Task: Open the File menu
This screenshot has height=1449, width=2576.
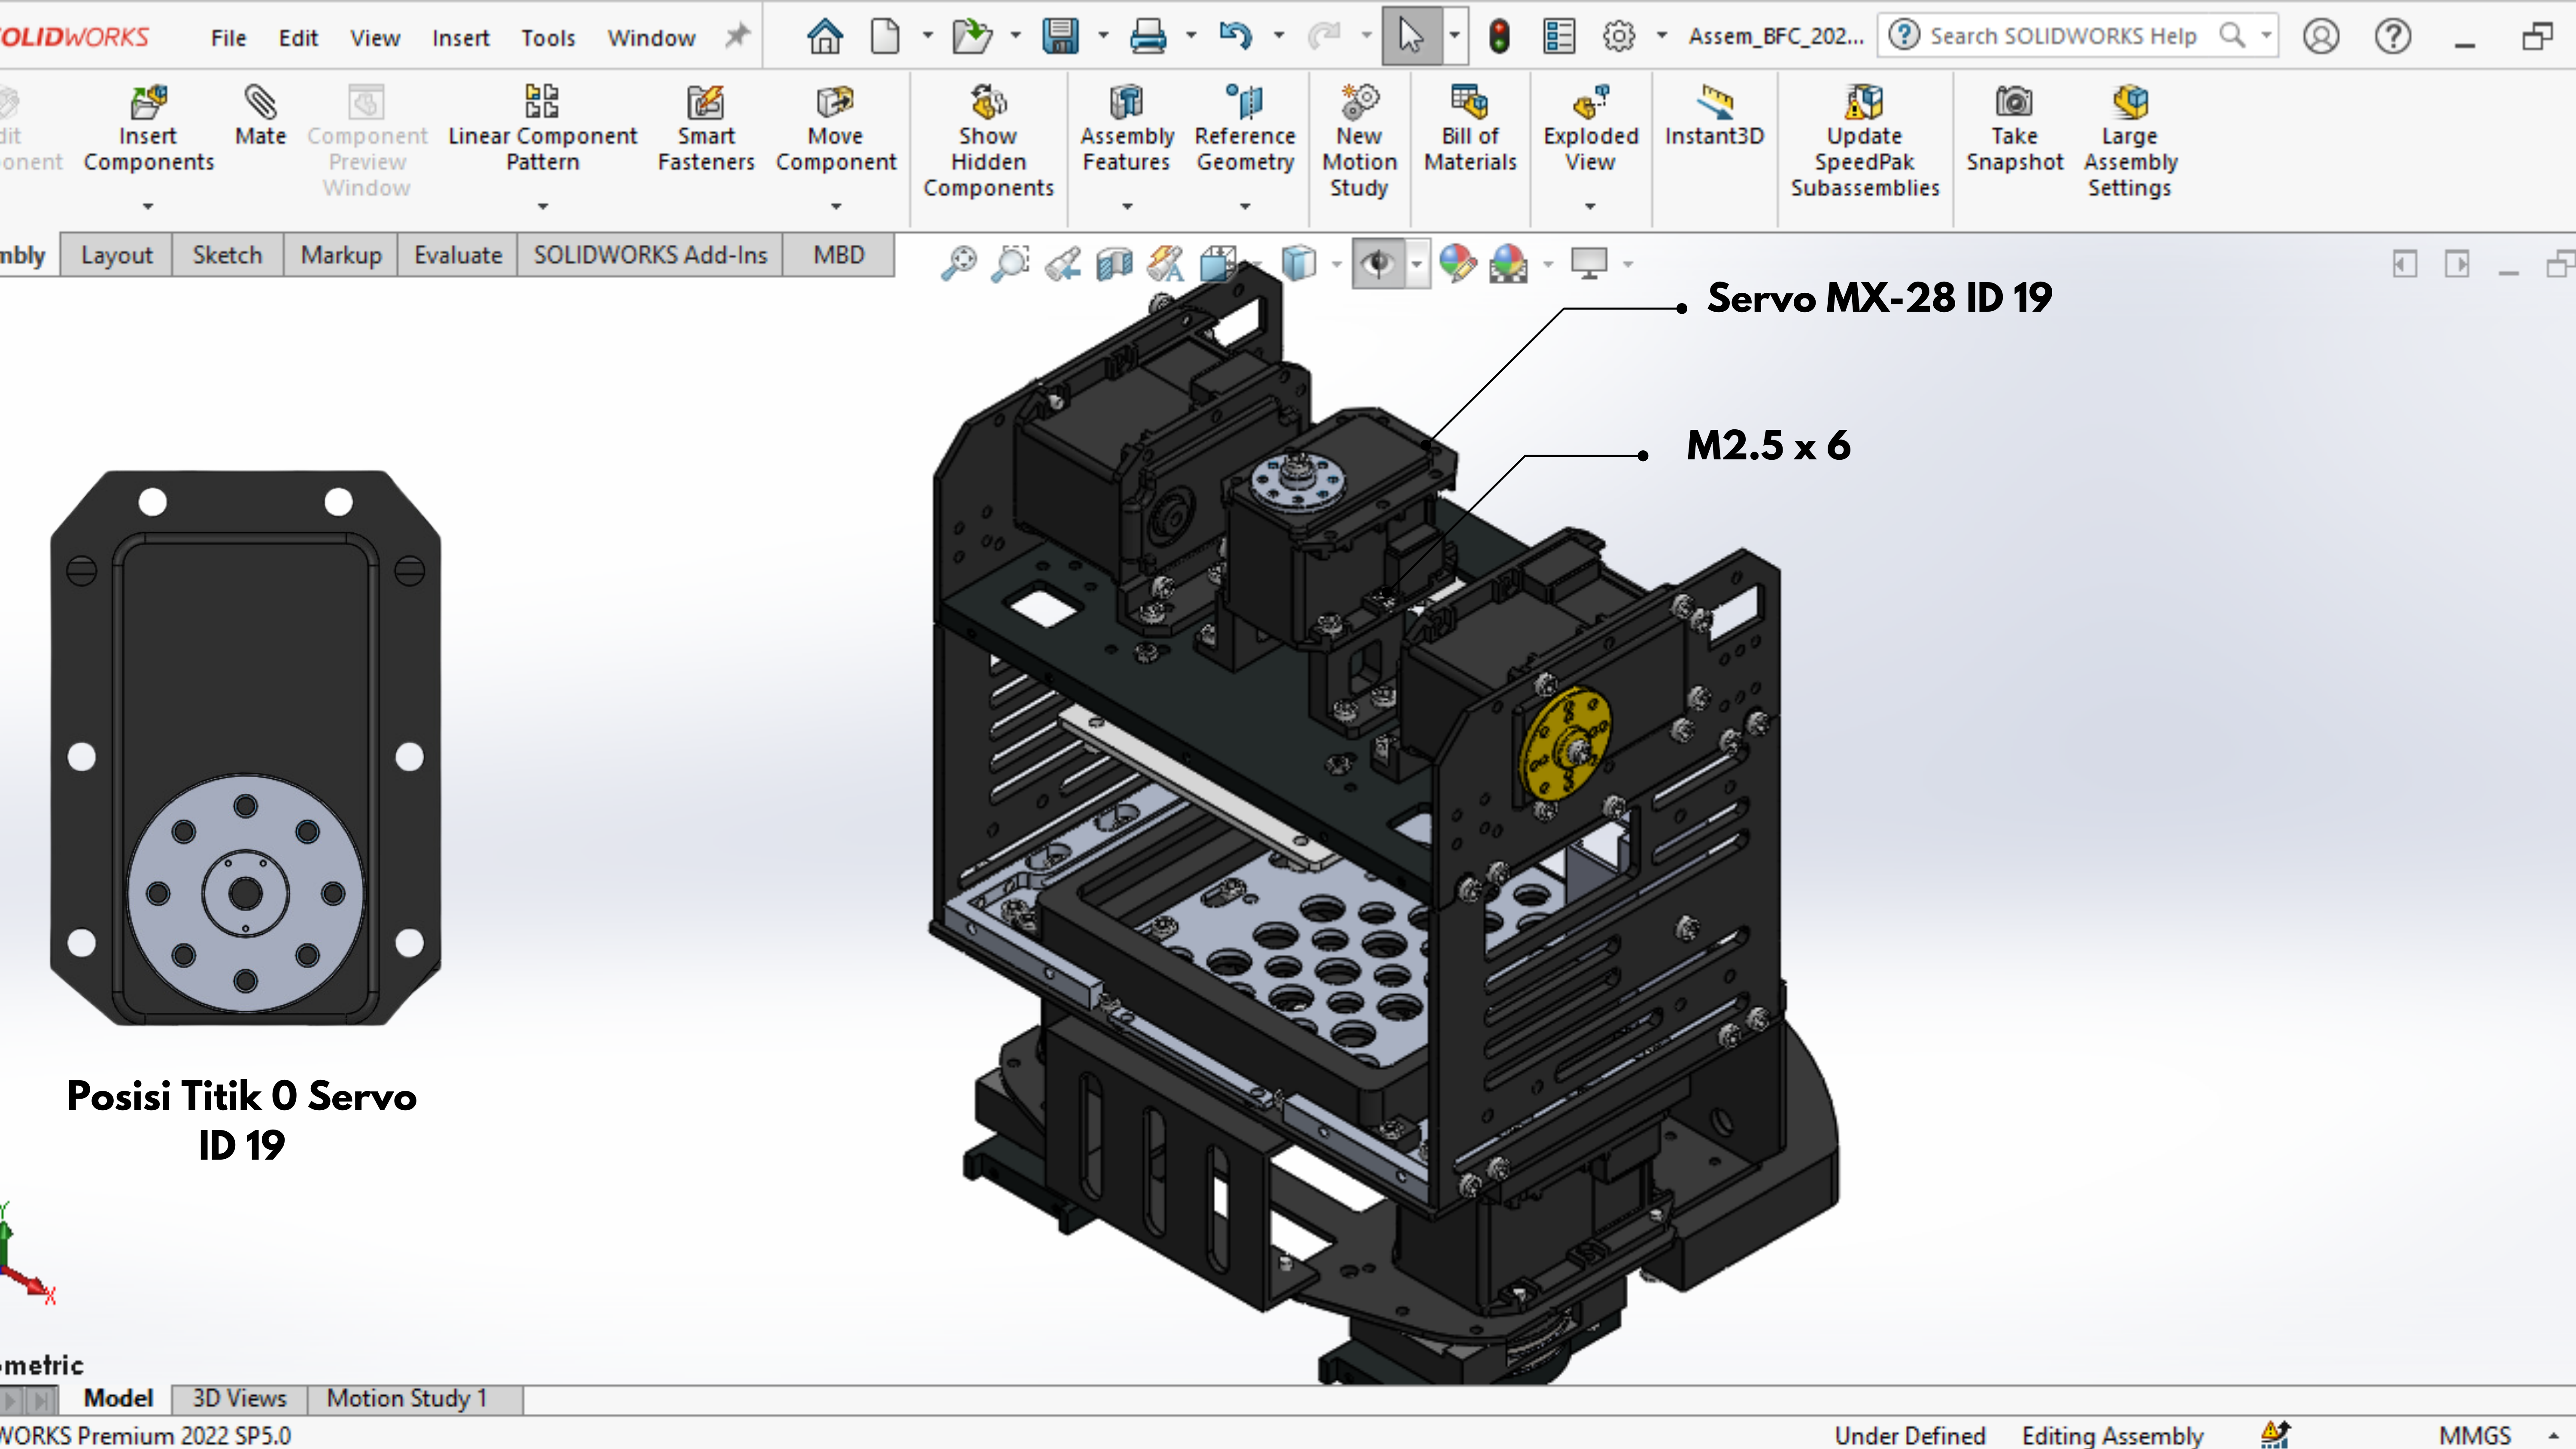Action: [x=228, y=38]
